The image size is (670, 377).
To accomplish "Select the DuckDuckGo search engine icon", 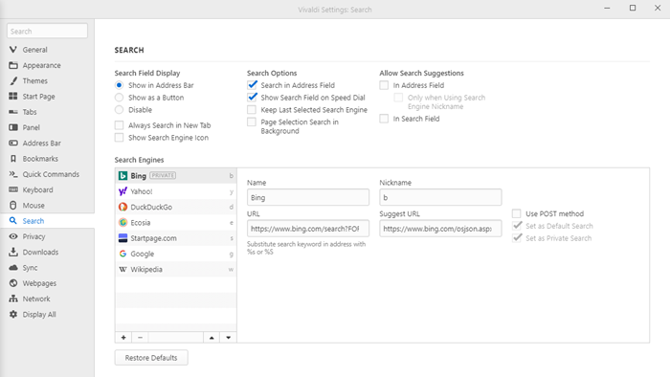I will point(123,207).
